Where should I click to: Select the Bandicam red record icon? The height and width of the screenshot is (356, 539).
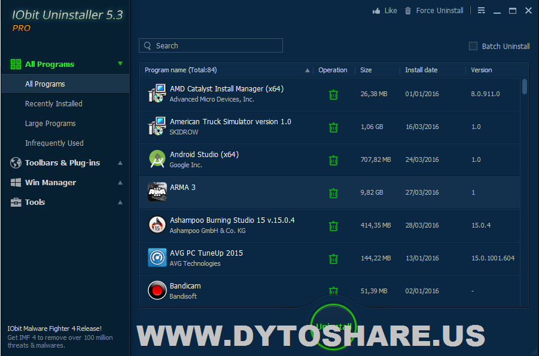pos(157,290)
